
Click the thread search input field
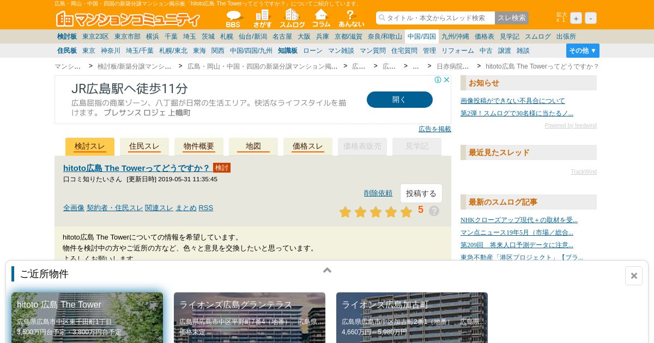coord(435,18)
